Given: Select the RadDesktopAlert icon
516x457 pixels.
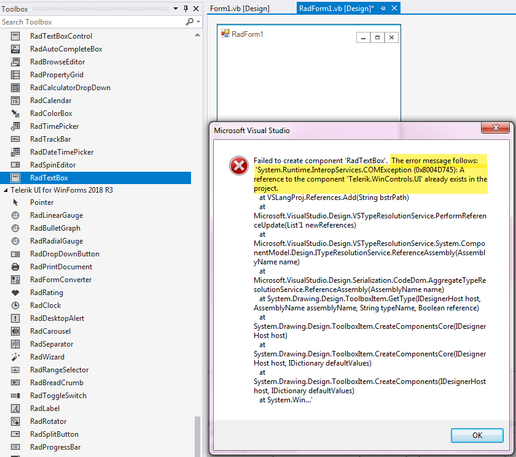Looking at the screenshot, I should pyautogui.click(x=15, y=318).
